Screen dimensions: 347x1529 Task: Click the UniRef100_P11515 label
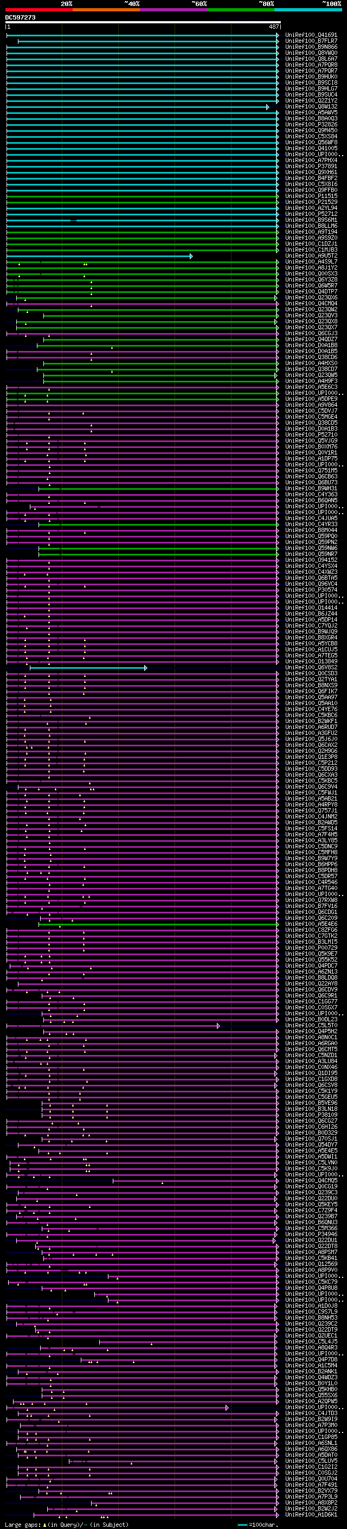tap(311, 196)
